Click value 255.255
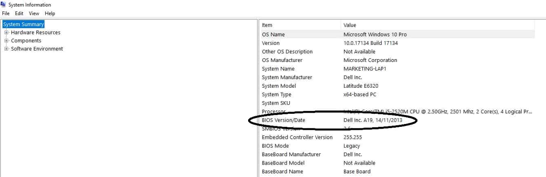 pyautogui.click(x=353, y=137)
